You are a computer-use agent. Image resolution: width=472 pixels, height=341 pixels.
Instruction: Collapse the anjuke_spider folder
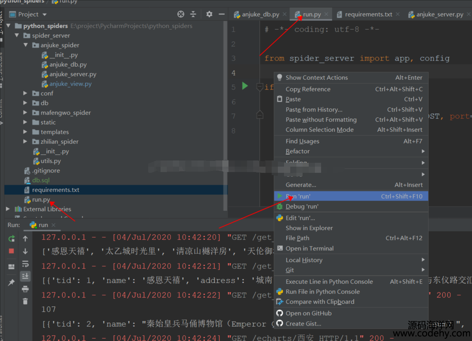pos(25,45)
